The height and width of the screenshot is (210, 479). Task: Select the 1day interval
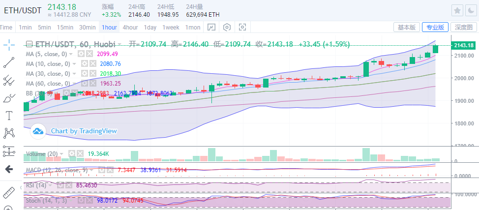[150, 27]
